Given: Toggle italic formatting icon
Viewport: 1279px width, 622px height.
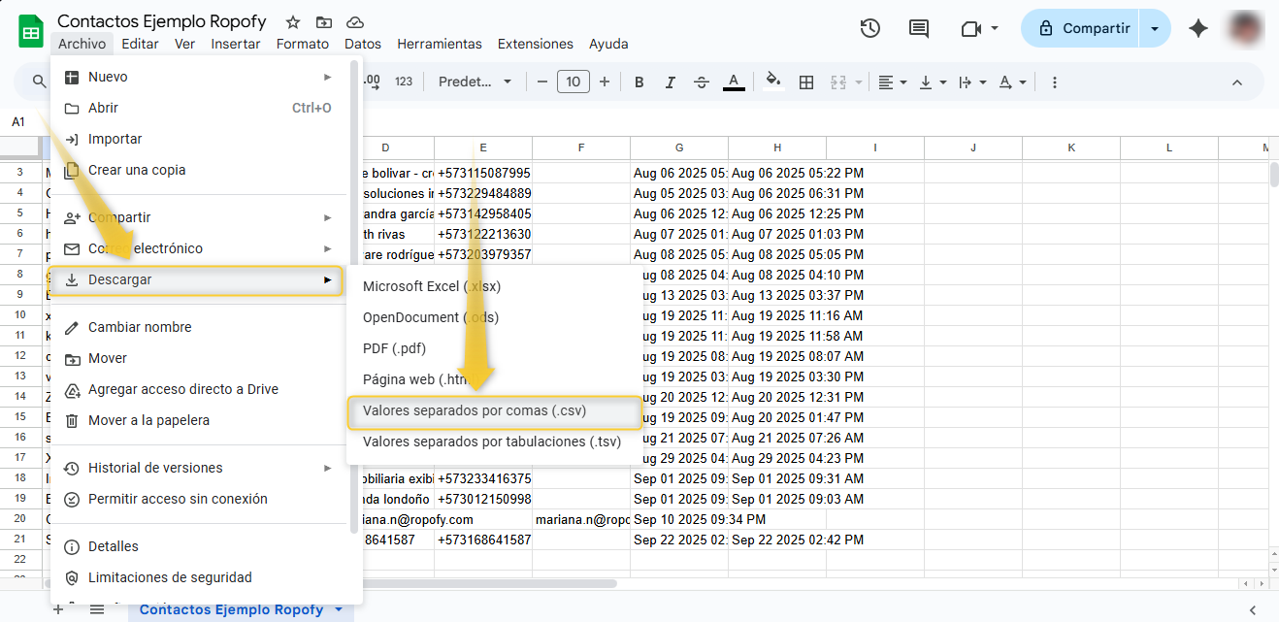Looking at the screenshot, I should (x=671, y=82).
